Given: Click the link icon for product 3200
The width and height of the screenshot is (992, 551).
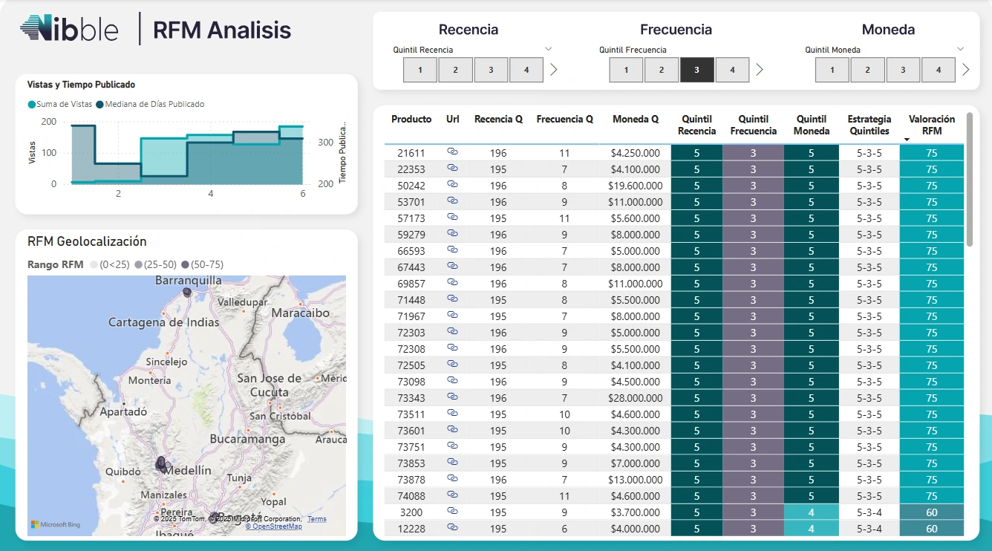Looking at the screenshot, I should (x=452, y=512).
